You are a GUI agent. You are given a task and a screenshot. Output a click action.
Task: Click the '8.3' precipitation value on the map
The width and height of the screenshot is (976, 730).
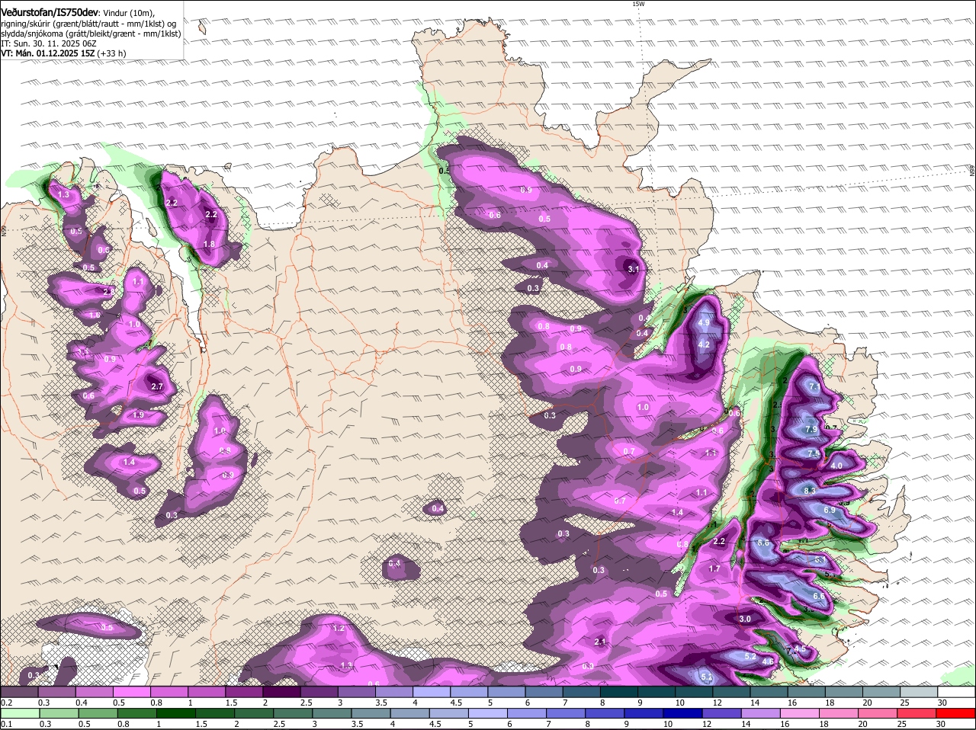(810, 491)
